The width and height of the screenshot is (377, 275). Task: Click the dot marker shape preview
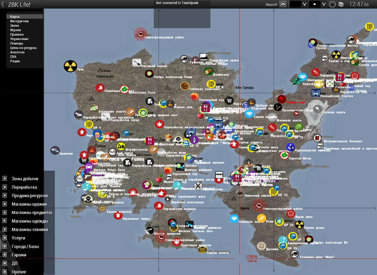[315, 4]
